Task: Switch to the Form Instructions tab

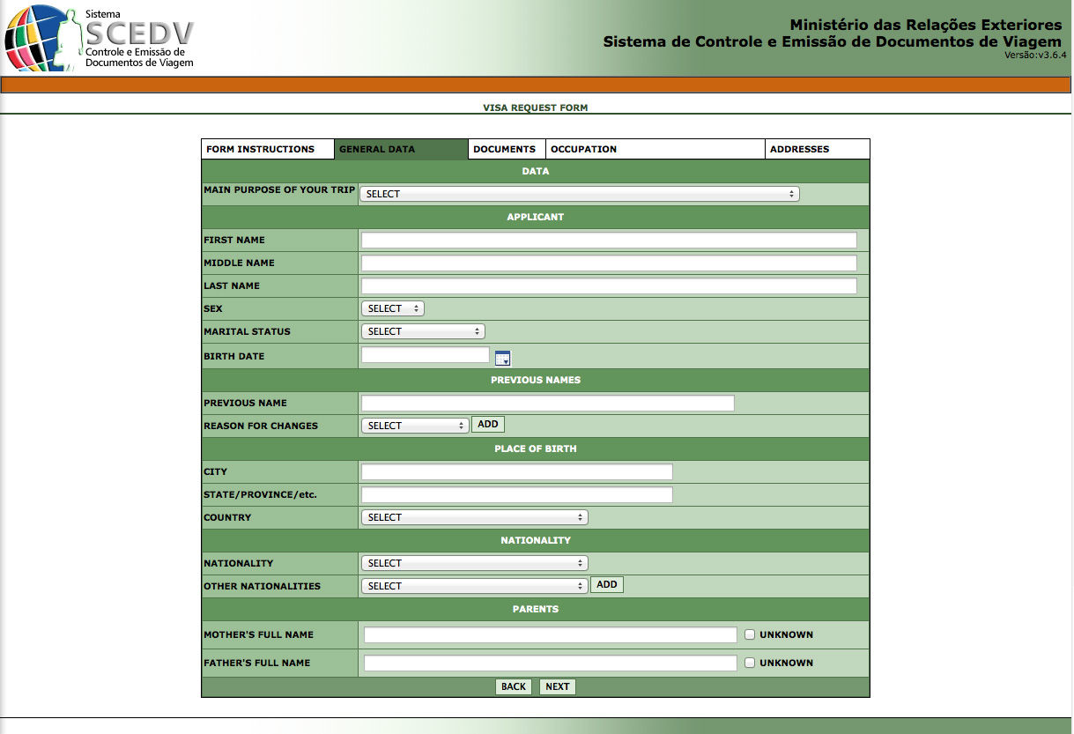Action: coord(268,149)
